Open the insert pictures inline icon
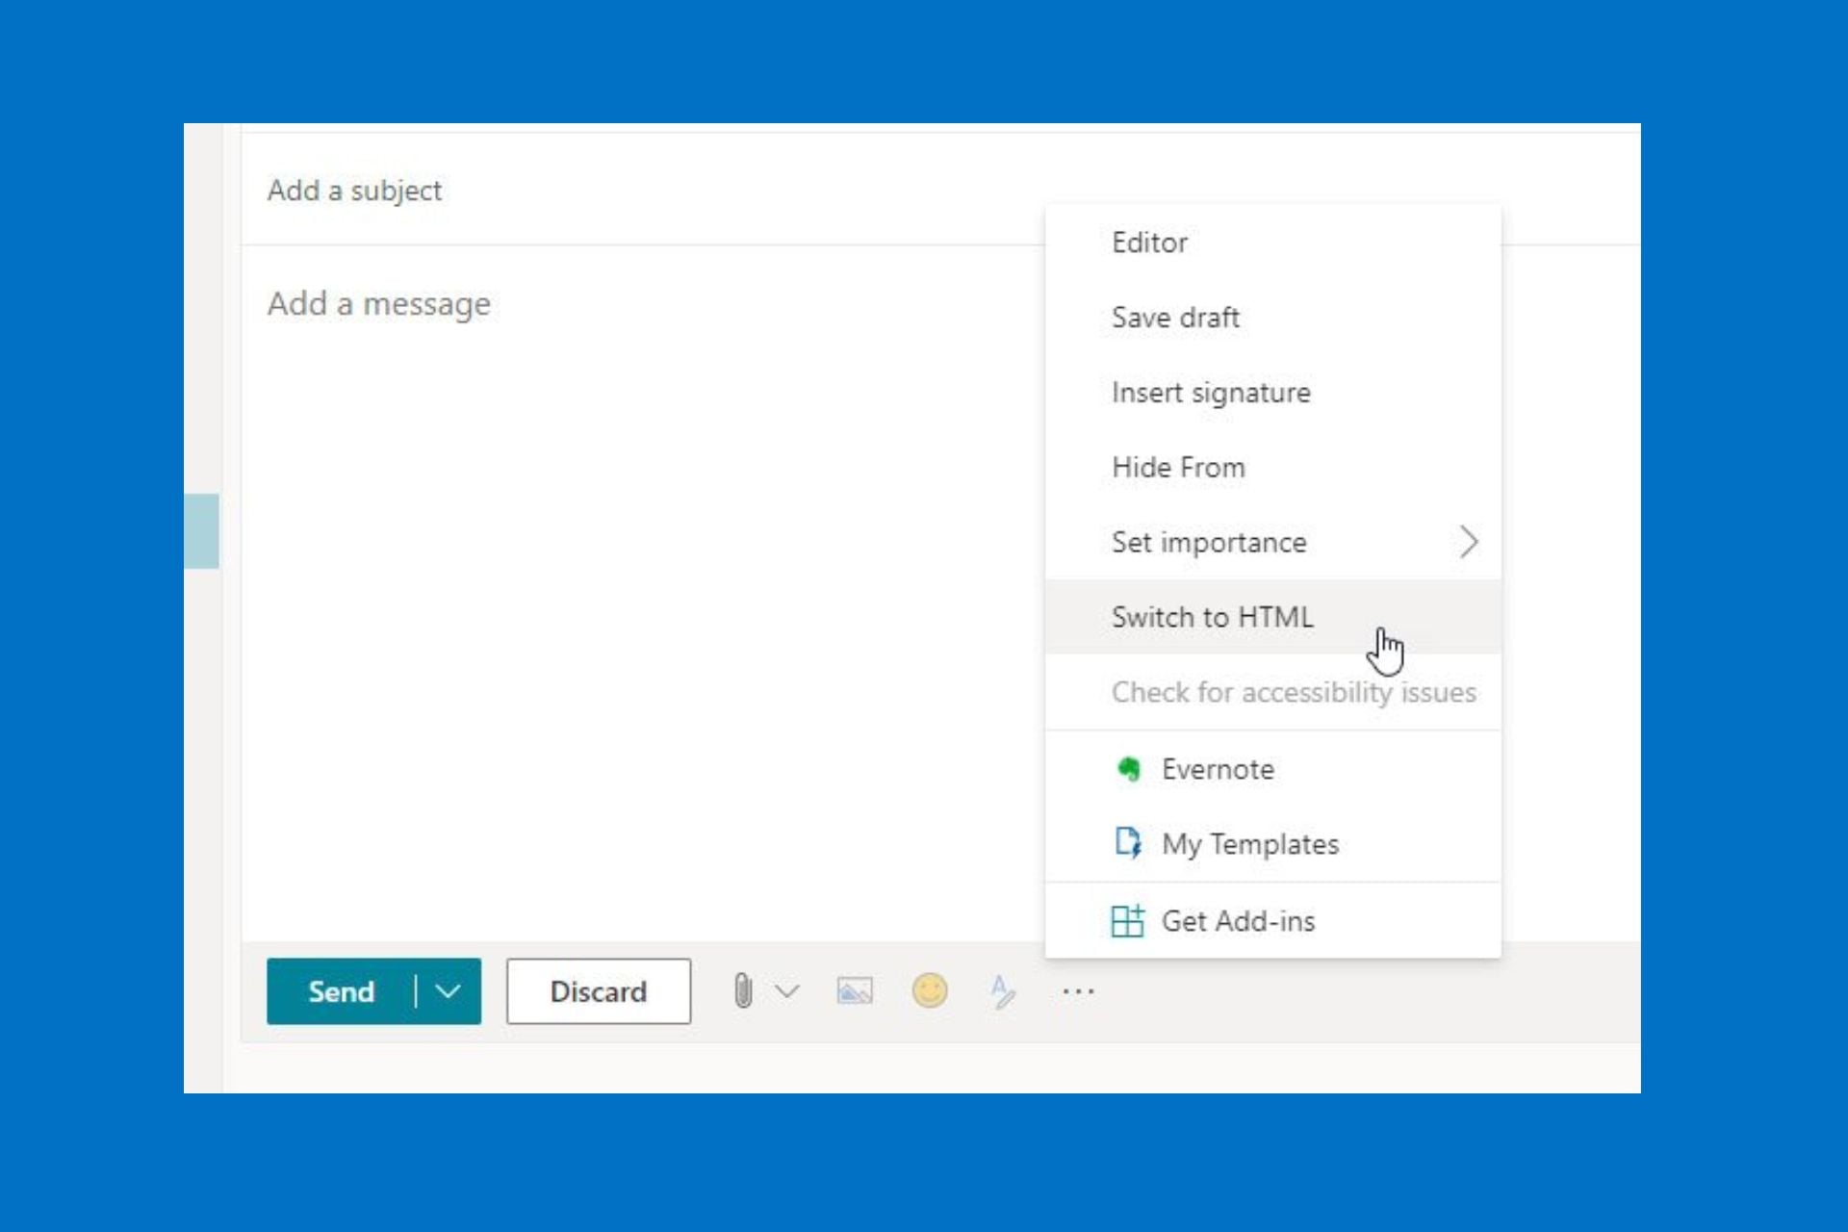The height and width of the screenshot is (1232, 1848). pos(855,991)
